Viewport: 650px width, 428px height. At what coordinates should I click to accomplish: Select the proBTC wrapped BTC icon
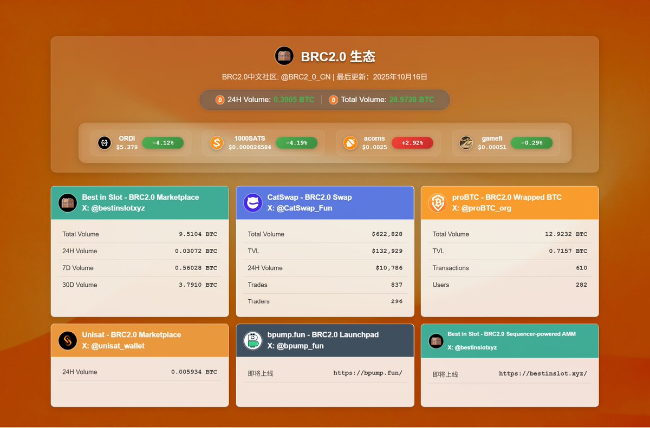click(437, 203)
